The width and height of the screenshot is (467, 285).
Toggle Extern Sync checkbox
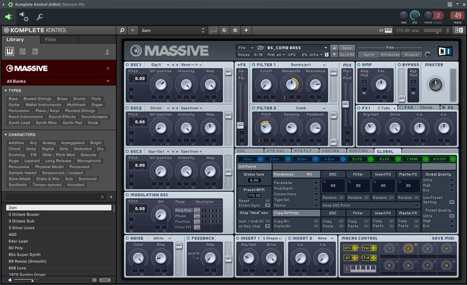(x=267, y=205)
